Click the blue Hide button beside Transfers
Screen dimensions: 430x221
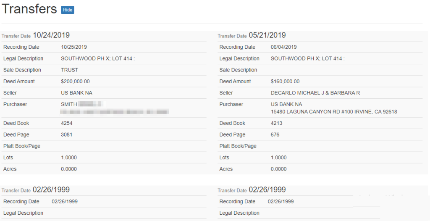pyautogui.click(x=67, y=10)
